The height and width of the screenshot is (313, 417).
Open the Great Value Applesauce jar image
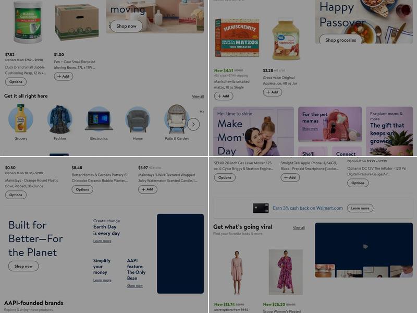pos(286,40)
